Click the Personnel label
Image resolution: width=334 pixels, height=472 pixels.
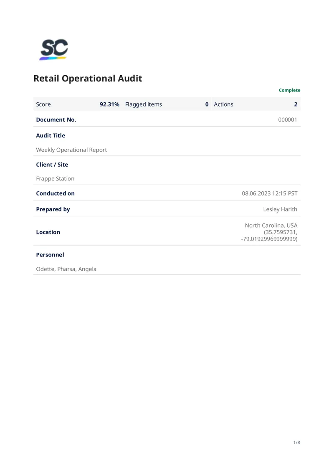point(50,255)
